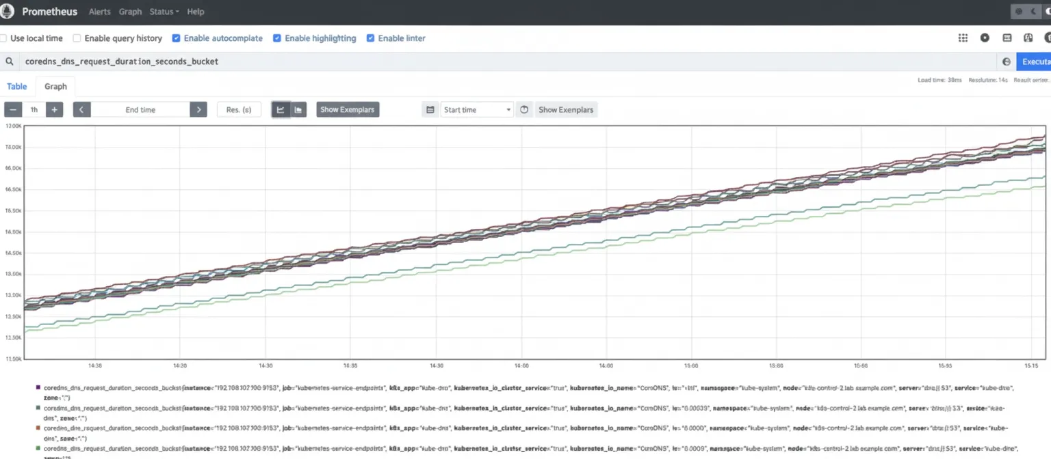Click the table layout icon in the top-right row

(x=1007, y=38)
